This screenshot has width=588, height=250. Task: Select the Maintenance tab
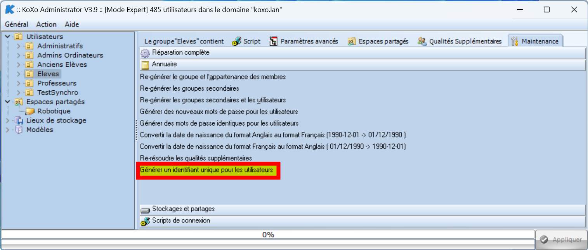(x=535, y=41)
